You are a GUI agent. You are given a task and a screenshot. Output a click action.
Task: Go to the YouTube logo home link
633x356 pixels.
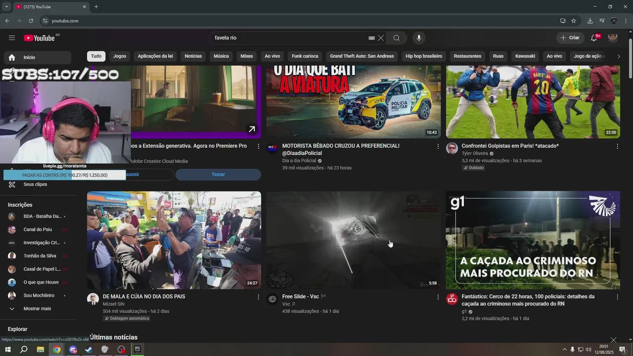(39, 38)
